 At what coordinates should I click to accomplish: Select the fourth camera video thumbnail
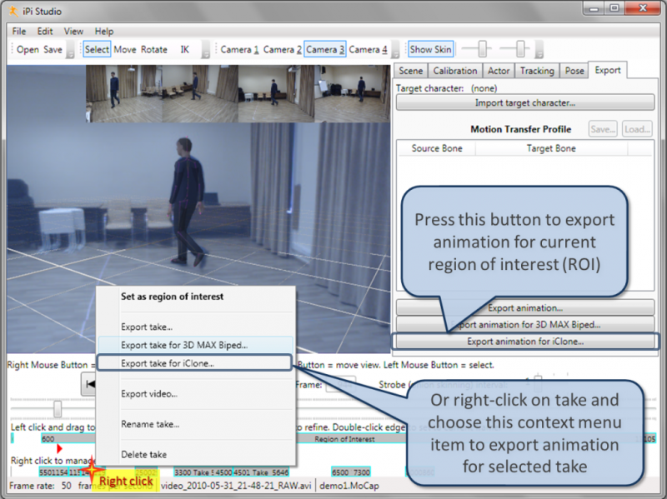[x=352, y=93]
